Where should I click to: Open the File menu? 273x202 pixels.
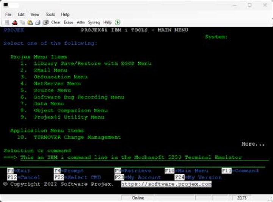(8, 14)
